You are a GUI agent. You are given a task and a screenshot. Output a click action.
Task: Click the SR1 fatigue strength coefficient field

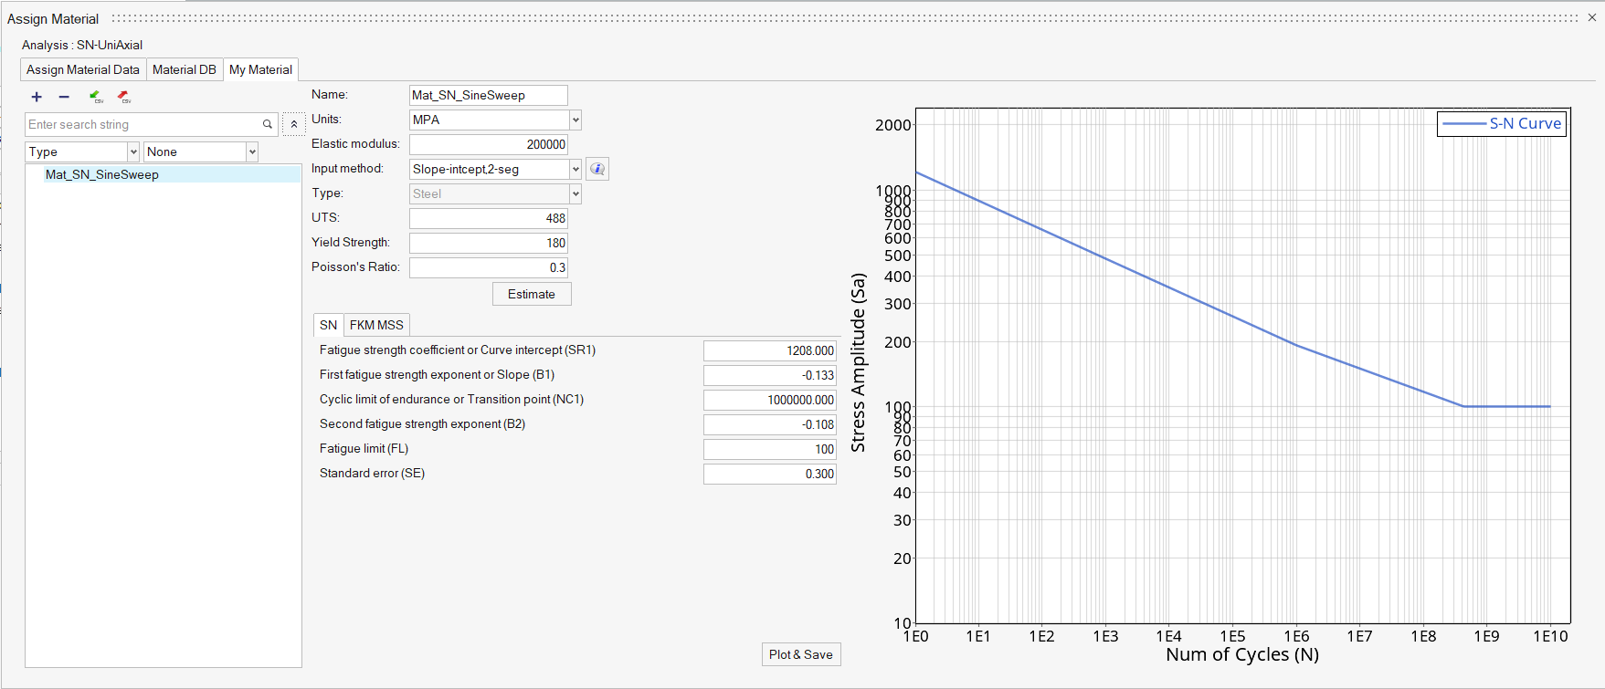tap(770, 350)
